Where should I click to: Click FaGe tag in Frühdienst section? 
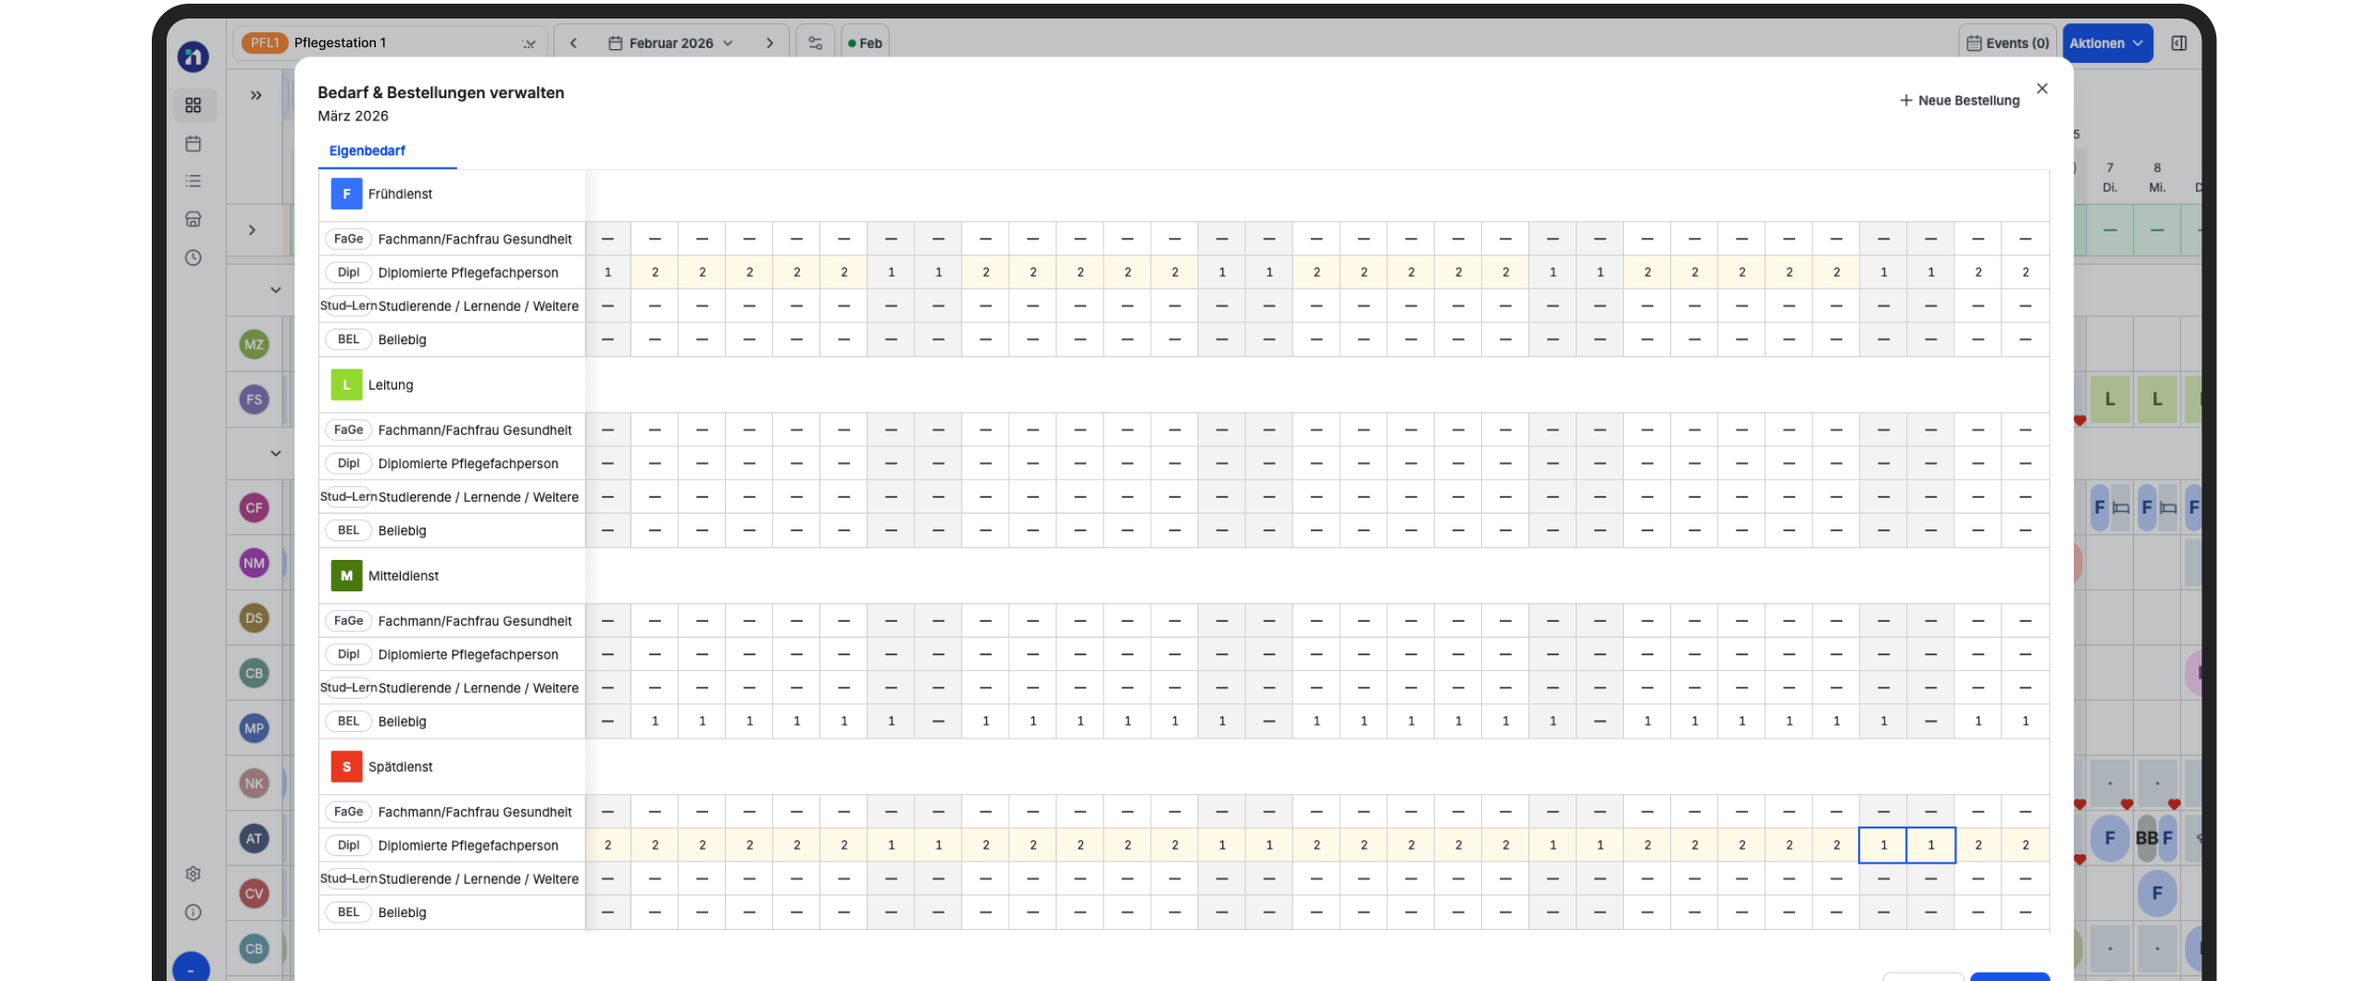[348, 239]
